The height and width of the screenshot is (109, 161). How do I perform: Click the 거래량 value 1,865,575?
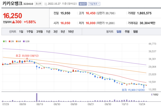pos(144,13)
